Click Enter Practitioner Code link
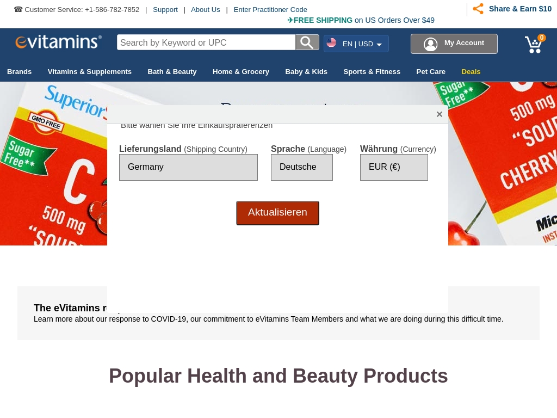Viewport: 557px width, 418px height. [270, 10]
